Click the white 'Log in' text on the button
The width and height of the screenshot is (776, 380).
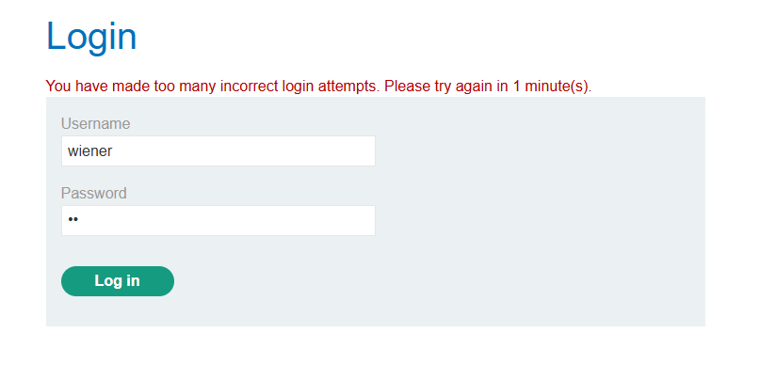pos(117,281)
